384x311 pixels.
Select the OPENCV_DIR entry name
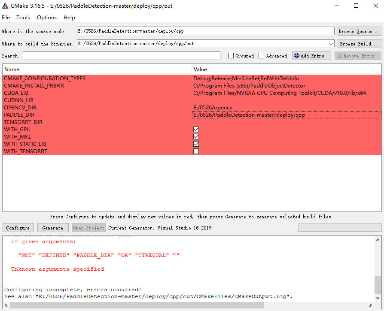(20, 108)
